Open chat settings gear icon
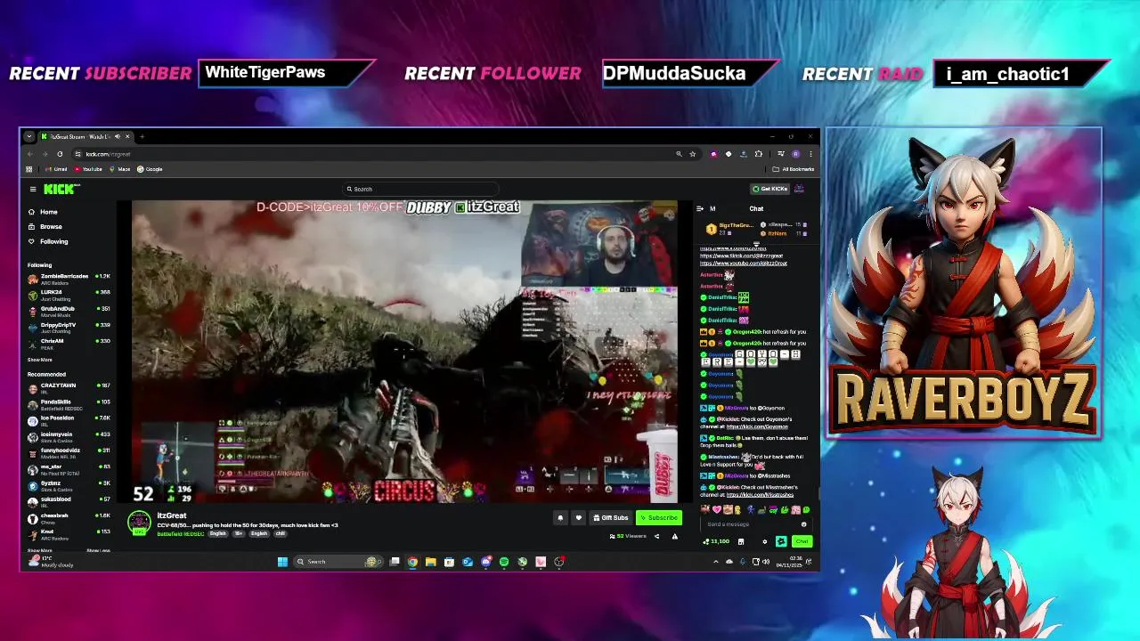 pos(764,541)
